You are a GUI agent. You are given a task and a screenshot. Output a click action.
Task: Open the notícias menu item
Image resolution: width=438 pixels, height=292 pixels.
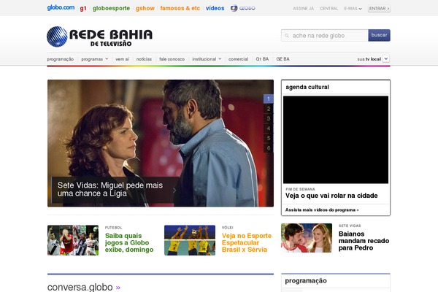(x=144, y=58)
